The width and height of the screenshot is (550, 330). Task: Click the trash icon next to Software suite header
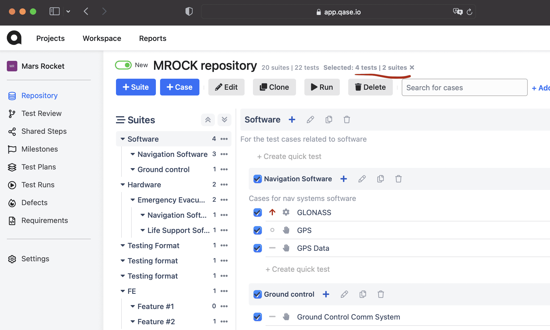click(347, 120)
